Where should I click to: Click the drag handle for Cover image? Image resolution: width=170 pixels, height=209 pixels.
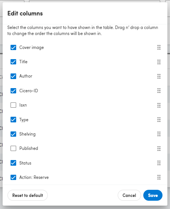tap(159, 47)
